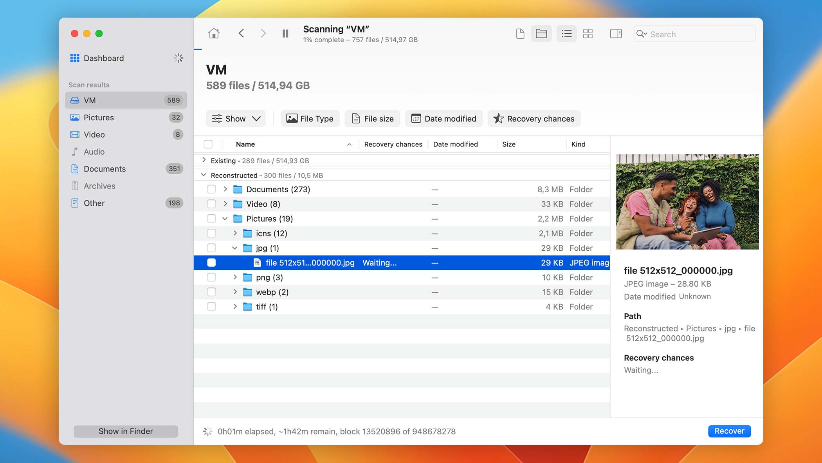Select Other in scan results sidebar
Viewport: 822px width, 463px height.
coord(126,203)
